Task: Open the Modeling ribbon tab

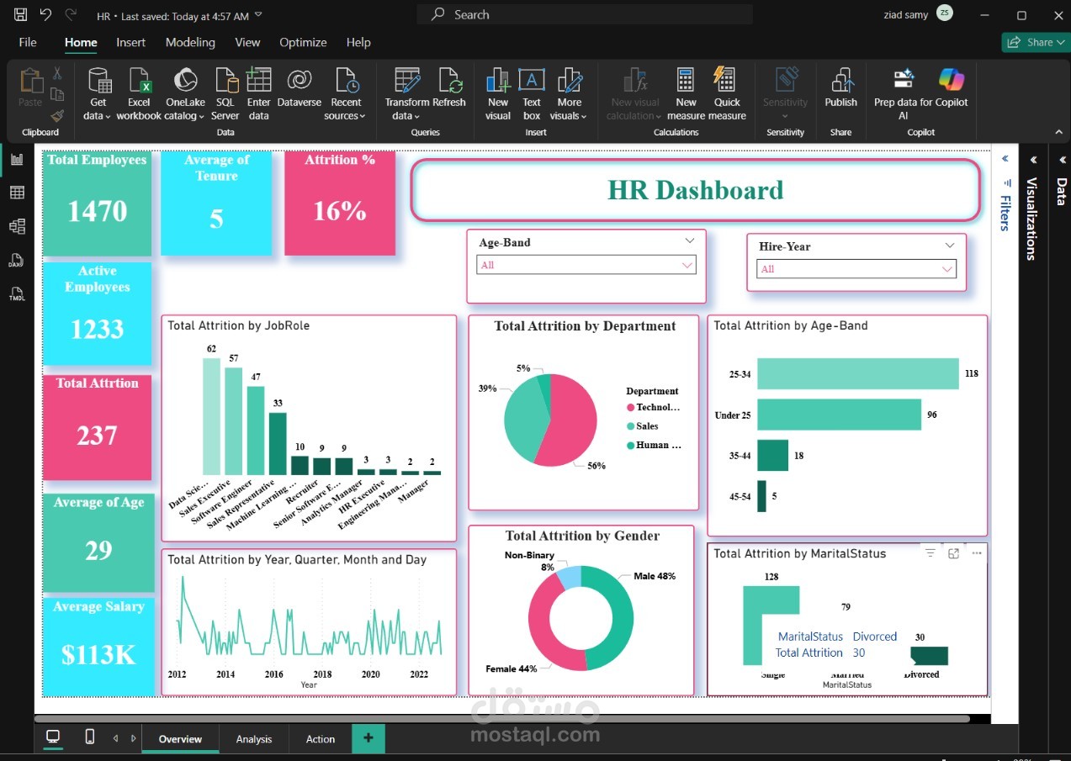Action: [x=190, y=42]
